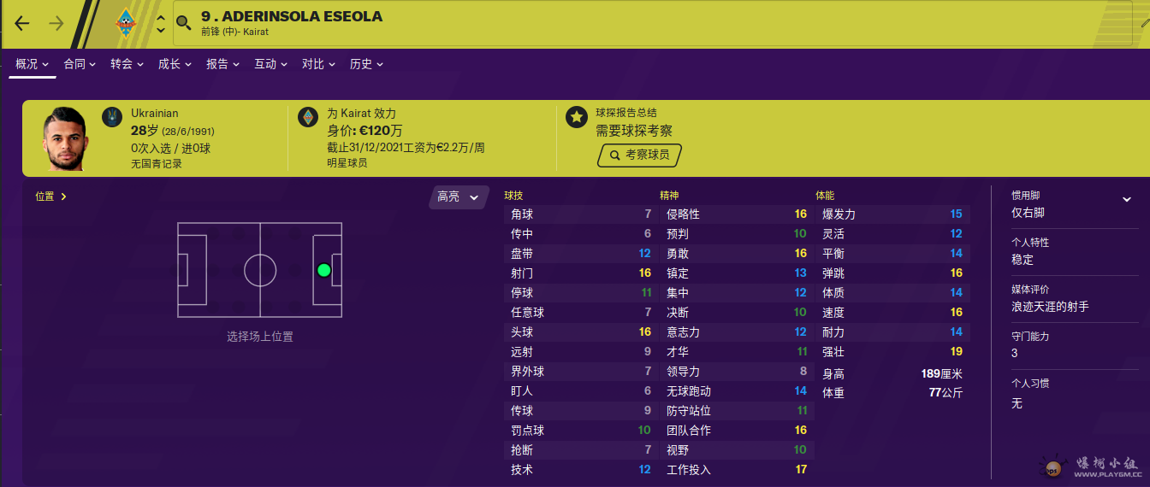This screenshot has height=487, width=1150.
Task: Go to the next player with the down chevron
Action: tap(161, 31)
